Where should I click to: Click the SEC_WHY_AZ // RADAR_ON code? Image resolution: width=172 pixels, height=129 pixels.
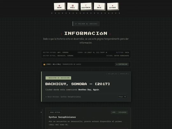(118, 74)
